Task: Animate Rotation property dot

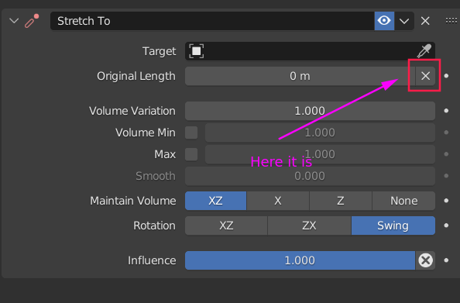Action: tap(446, 226)
